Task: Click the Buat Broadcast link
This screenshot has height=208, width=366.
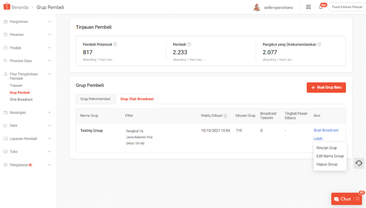Action: 326,130
